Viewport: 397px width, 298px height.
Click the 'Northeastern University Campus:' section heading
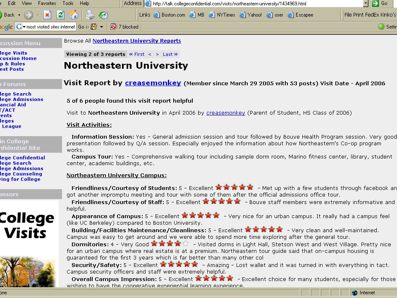(x=117, y=175)
